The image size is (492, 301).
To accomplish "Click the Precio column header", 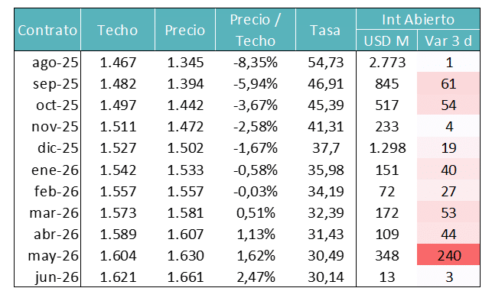I will pos(185,30).
